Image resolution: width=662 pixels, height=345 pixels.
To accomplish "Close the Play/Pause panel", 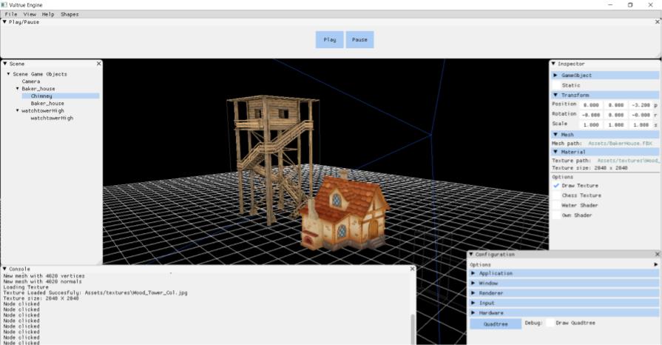I will 658,21.
